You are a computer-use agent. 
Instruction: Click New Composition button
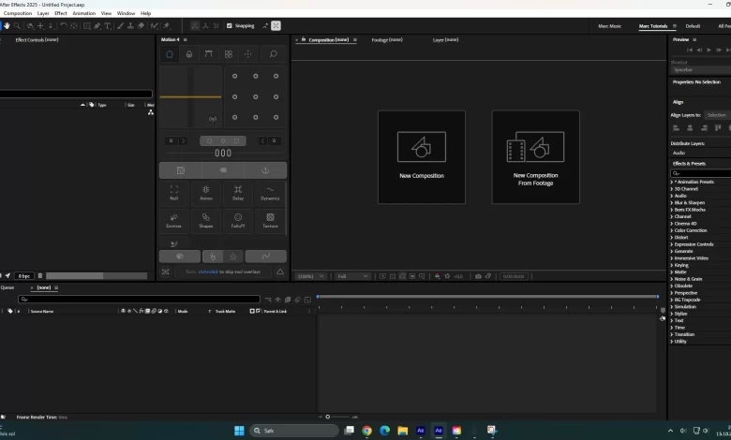click(422, 157)
